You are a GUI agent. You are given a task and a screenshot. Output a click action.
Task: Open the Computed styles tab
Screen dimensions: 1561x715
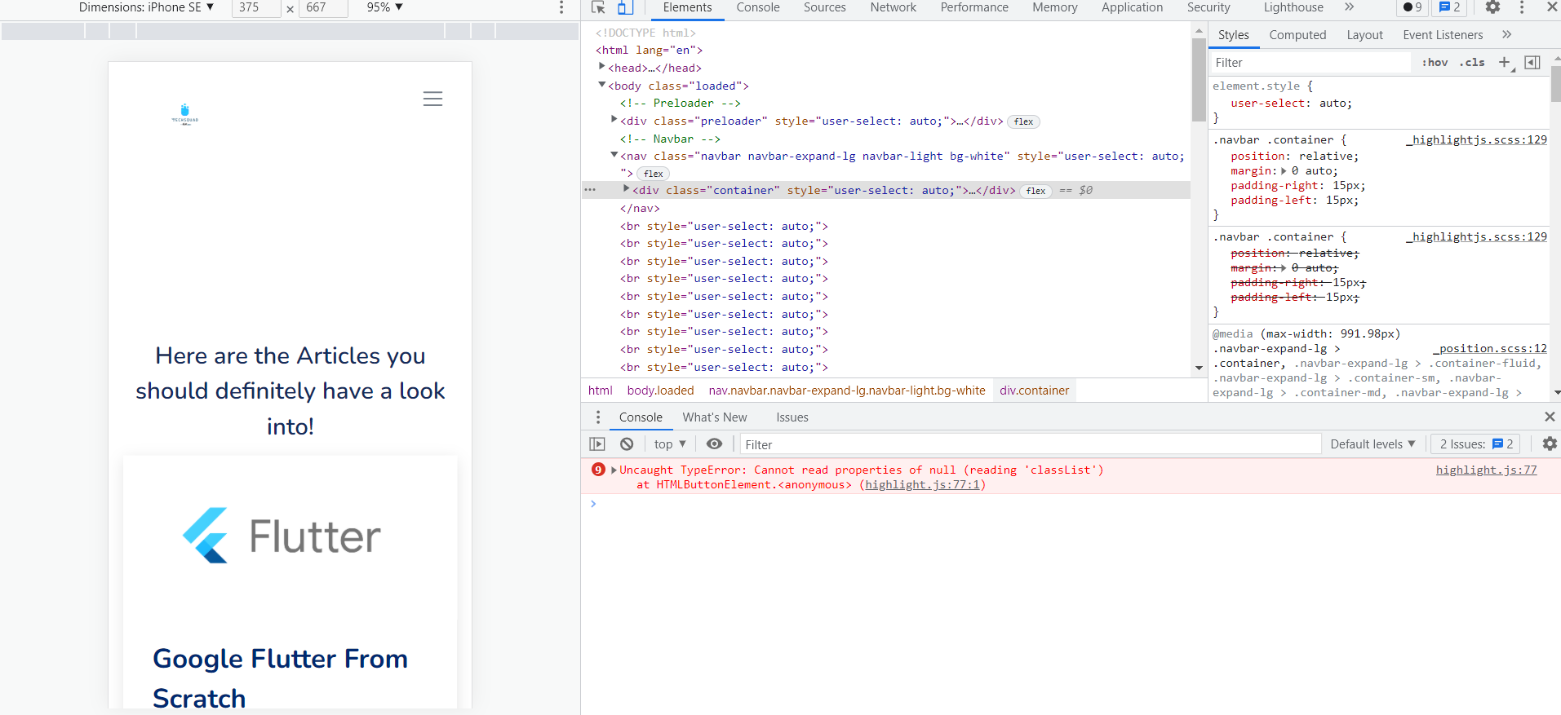(x=1297, y=35)
